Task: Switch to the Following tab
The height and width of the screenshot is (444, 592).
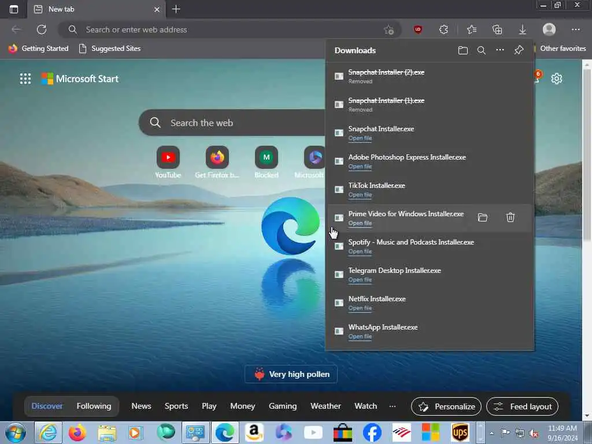Action: pyautogui.click(x=94, y=406)
